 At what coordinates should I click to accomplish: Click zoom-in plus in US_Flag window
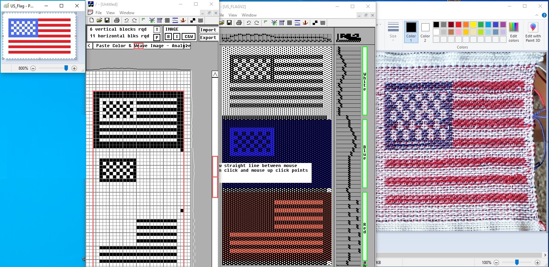coord(74,68)
